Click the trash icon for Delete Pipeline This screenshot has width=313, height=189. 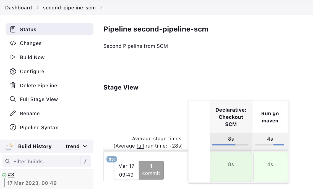(x=13, y=85)
